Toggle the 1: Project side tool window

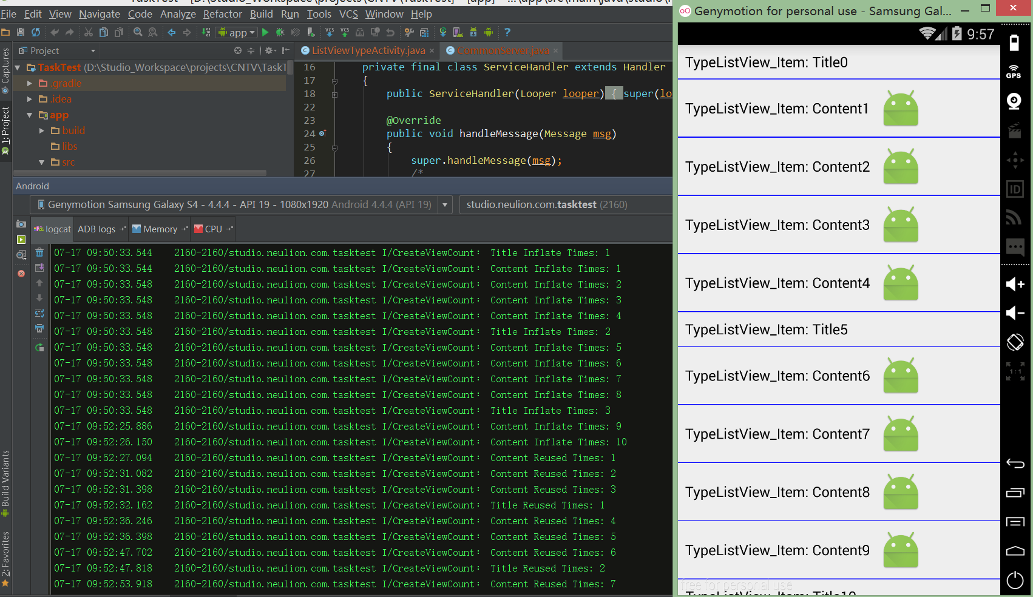(5, 130)
